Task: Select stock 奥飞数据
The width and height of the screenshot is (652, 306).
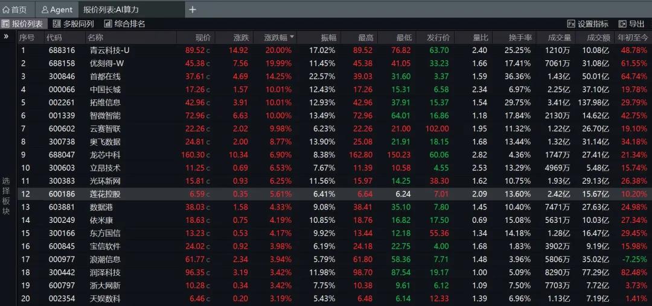Action: (105, 142)
